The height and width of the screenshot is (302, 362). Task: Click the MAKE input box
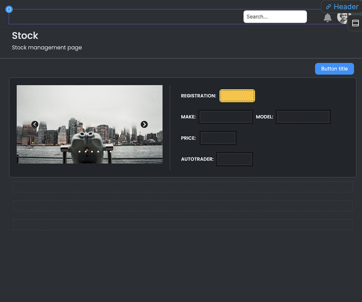coord(226,117)
